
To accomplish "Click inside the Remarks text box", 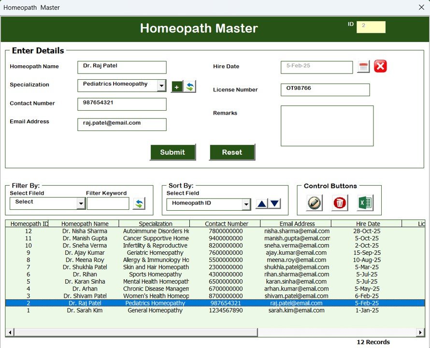I will pos(327,125).
